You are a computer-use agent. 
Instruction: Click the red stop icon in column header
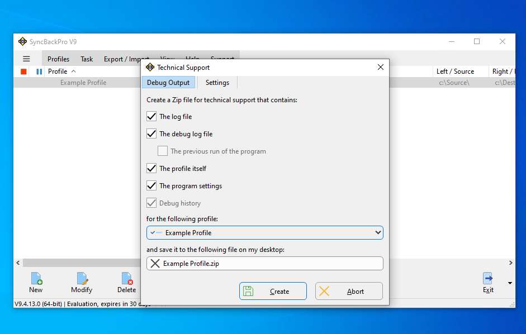[23, 71]
